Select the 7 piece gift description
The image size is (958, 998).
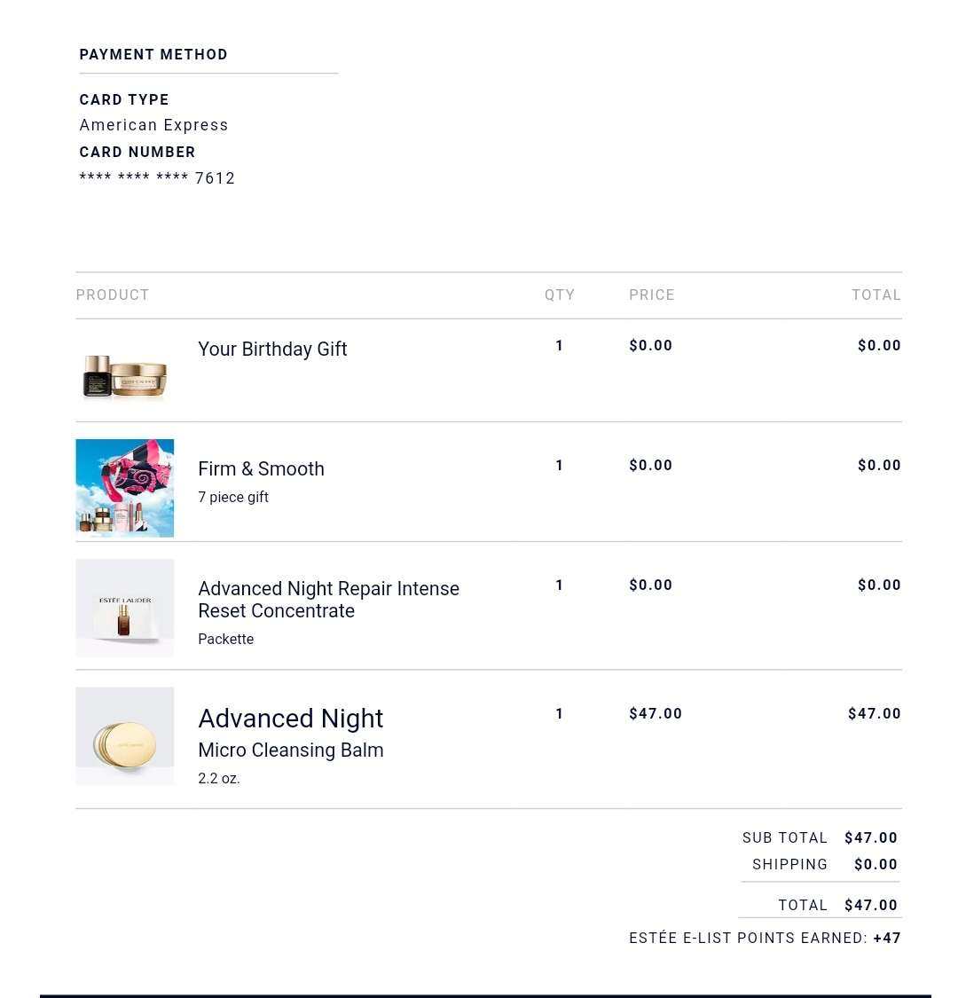click(x=233, y=497)
